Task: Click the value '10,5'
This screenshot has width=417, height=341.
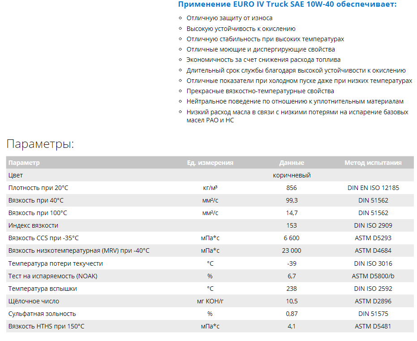Action: click(292, 301)
